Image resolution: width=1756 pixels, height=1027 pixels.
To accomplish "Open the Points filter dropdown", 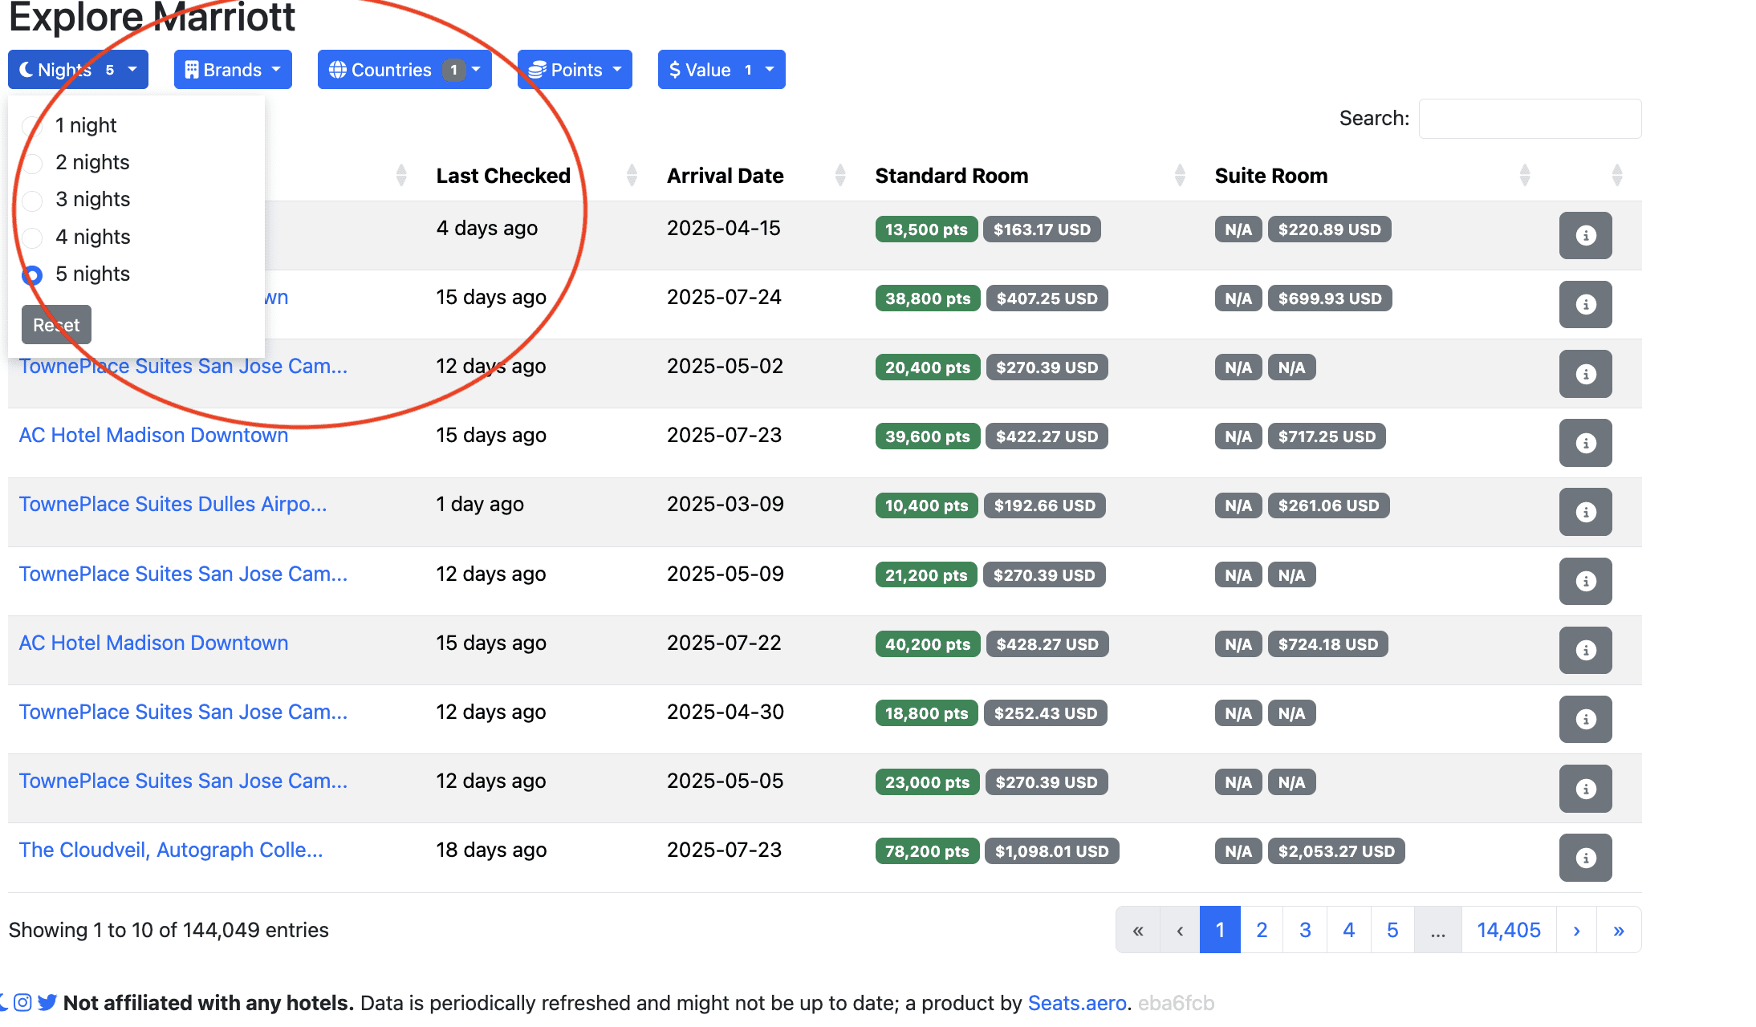I will [x=575, y=70].
